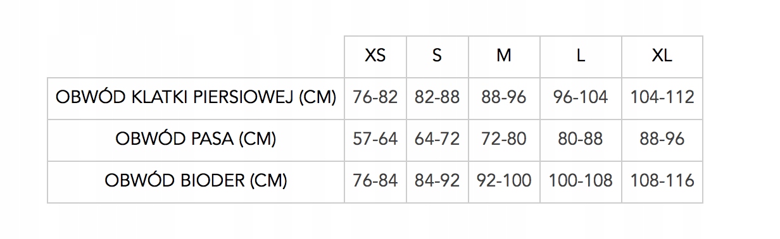Image resolution: width=780 pixels, height=239 pixels.
Task: Select the 96-104 chest cell
Action: [581, 97]
